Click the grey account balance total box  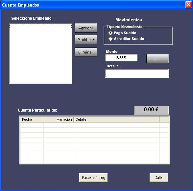tap(151, 110)
